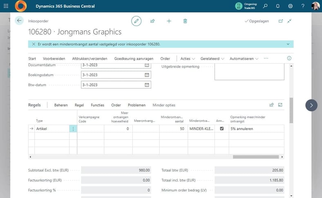Open the Start menu tab
The height and width of the screenshot is (198, 322).
[32, 59]
